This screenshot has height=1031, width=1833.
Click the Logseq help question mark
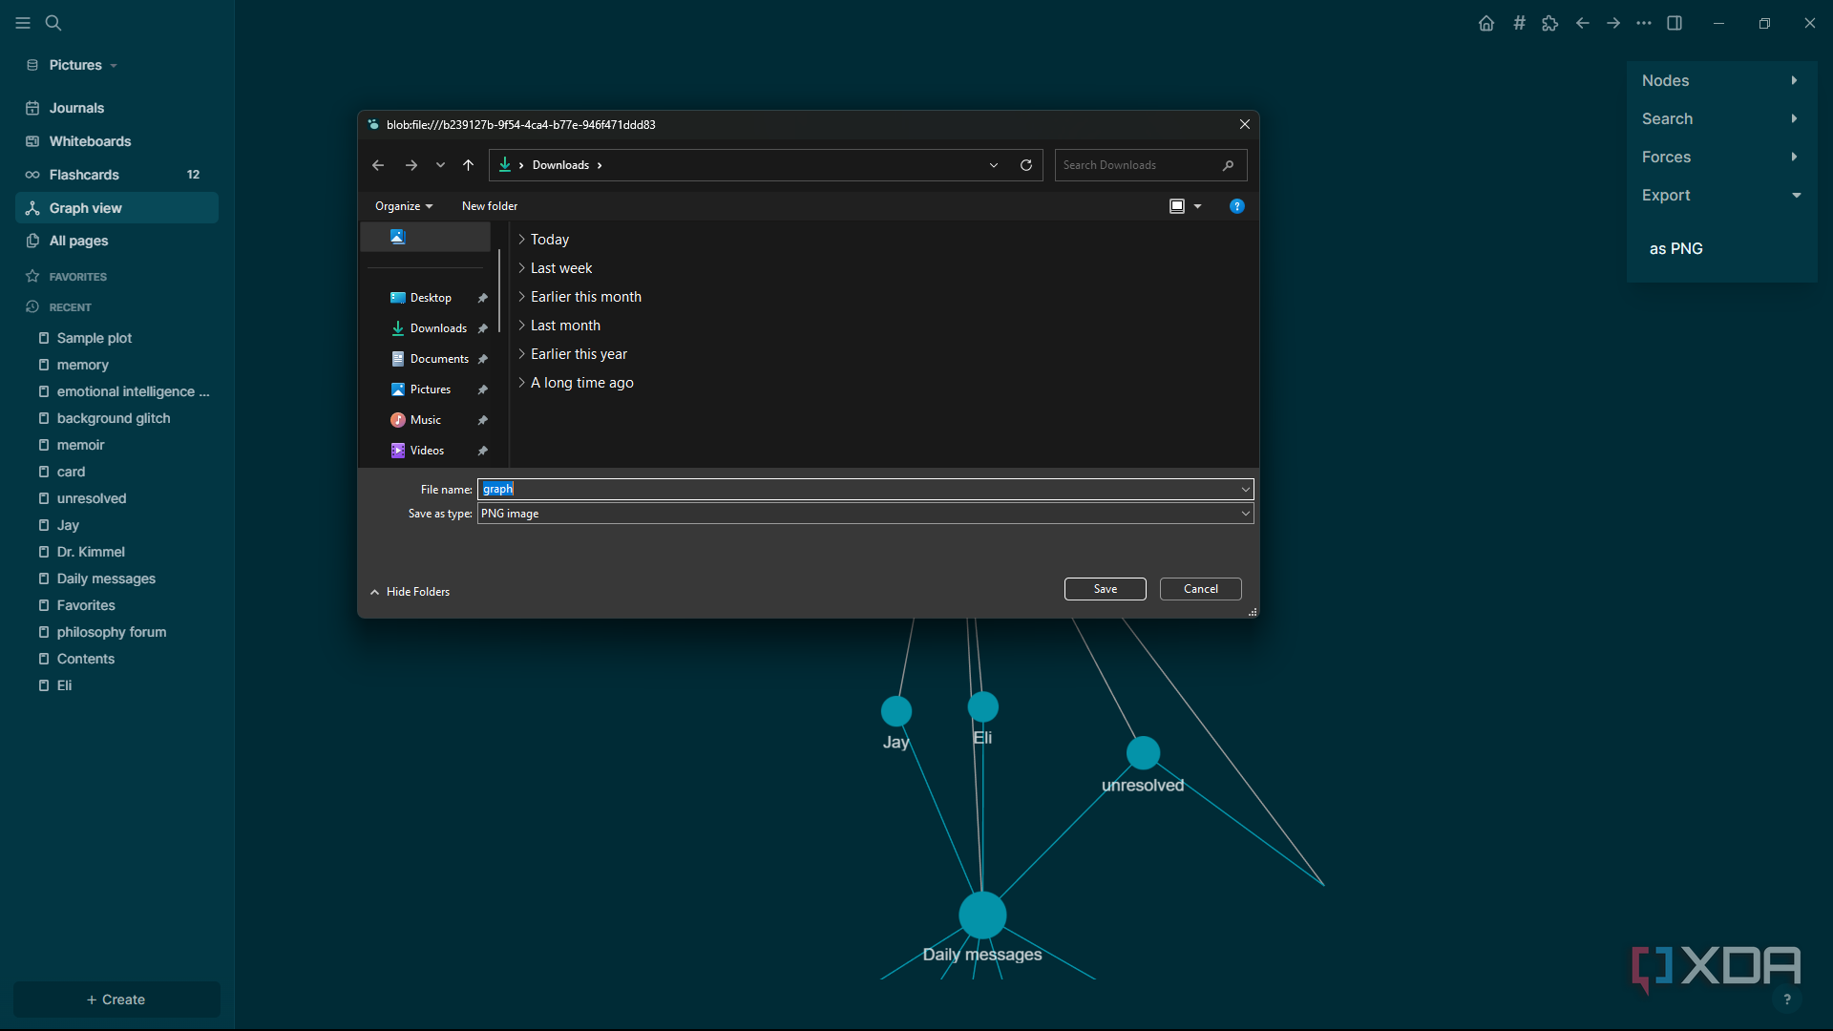point(1787,999)
